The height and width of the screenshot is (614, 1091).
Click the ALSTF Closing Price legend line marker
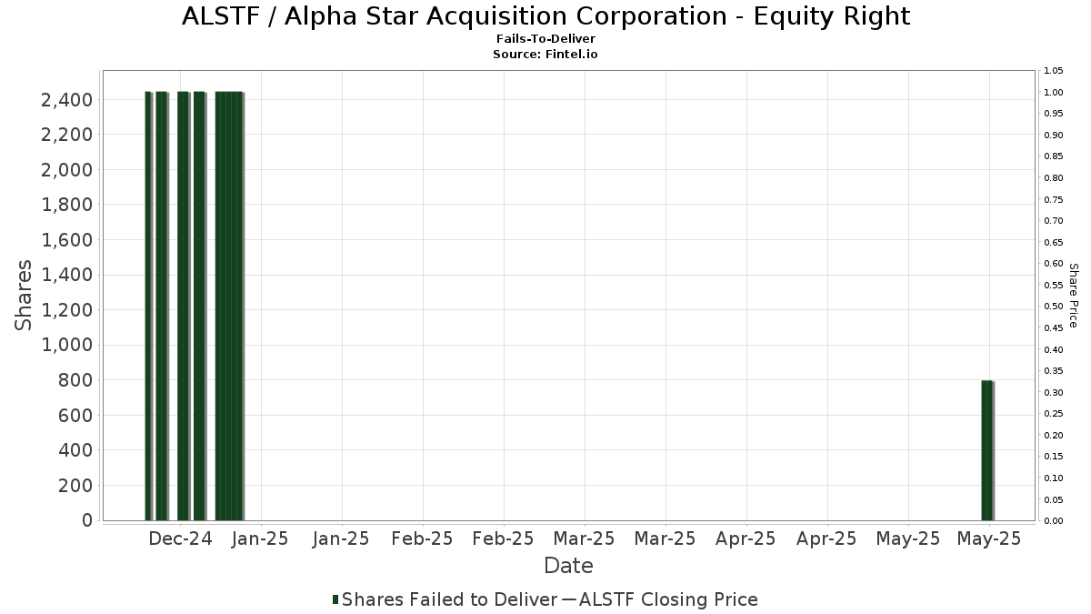coord(568,599)
